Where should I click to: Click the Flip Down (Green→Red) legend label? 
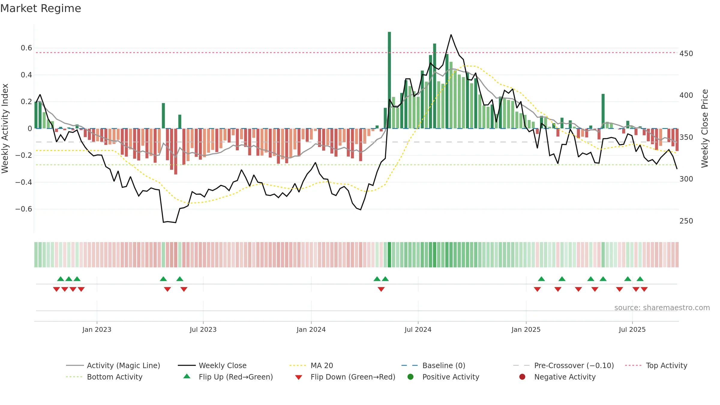pyautogui.click(x=353, y=377)
